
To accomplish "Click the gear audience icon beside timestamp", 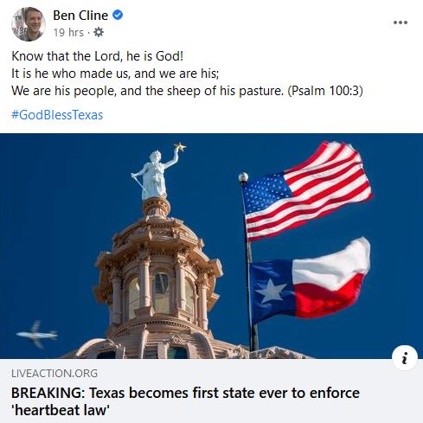I will (x=99, y=32).
